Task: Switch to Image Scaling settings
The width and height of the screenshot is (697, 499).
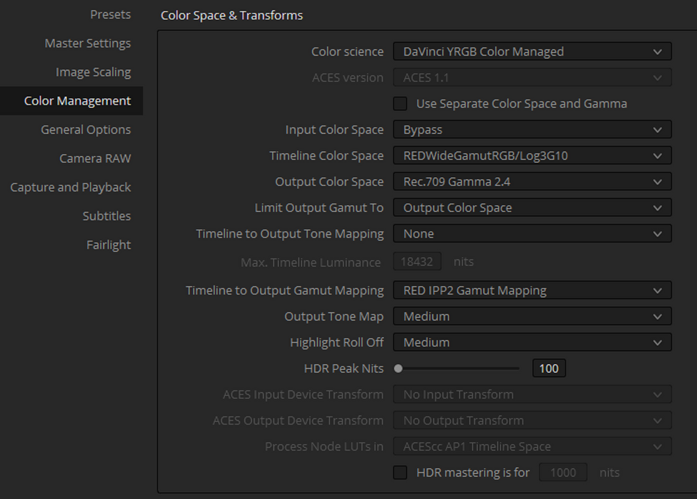Action: 94,72
